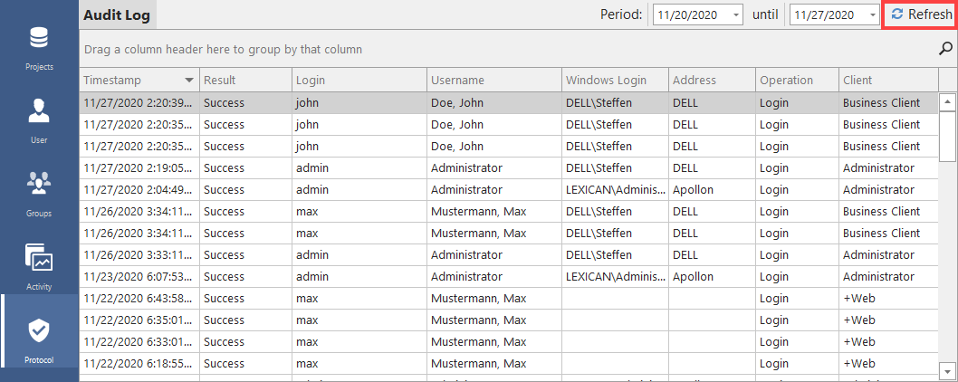Click the Client column header
This screenshot has height=382, width=958.
[887, 81]
